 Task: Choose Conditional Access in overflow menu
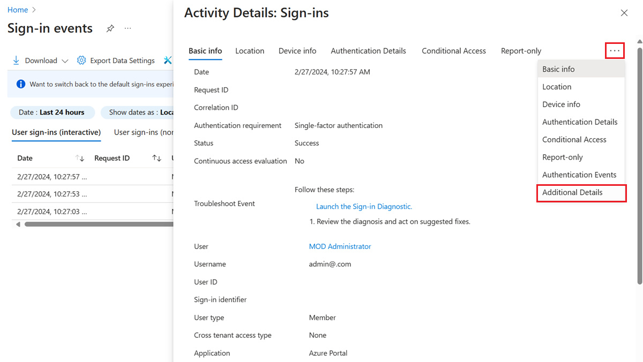click(x=581, y=140)
